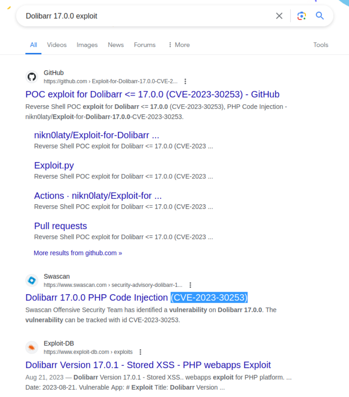Image resolution: width=349 pixels, height=397 pixels.
Task: Click the Swascan site favicon
Action: point(32,281)
